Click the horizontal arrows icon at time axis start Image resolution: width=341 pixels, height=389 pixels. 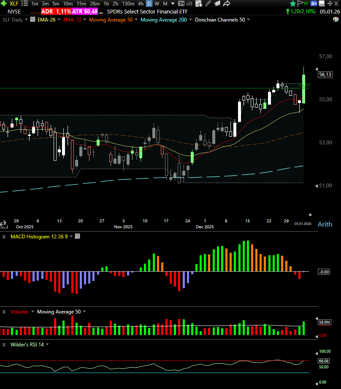[x=3, y=223]
